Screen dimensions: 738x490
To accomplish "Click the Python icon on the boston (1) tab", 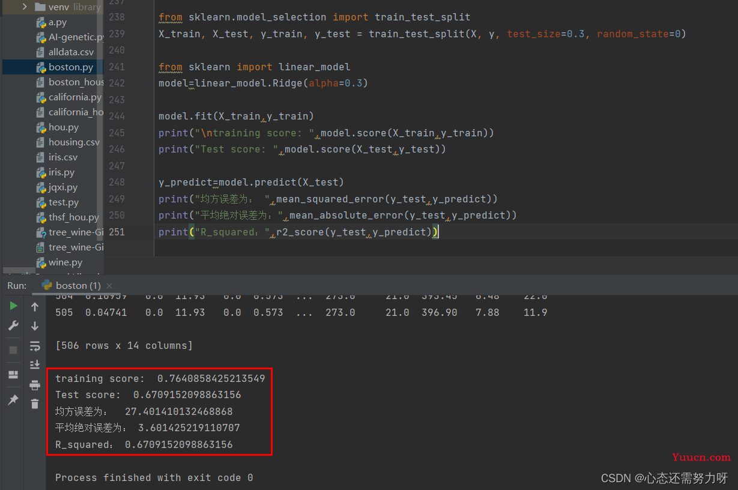I will click(x=47, y=285).
